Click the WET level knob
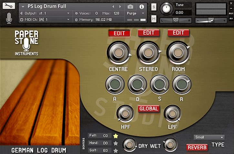234x154 pixels. pyautogui.click(x=170, y=145)
